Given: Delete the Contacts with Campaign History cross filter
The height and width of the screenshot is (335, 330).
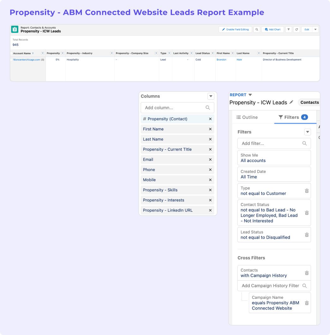Looking at the screenshot, I should click(x=307, y=273).
